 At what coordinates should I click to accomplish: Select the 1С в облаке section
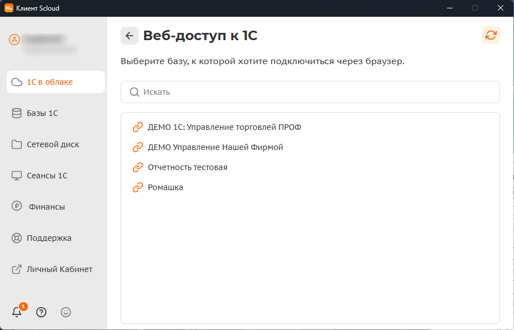56,82
